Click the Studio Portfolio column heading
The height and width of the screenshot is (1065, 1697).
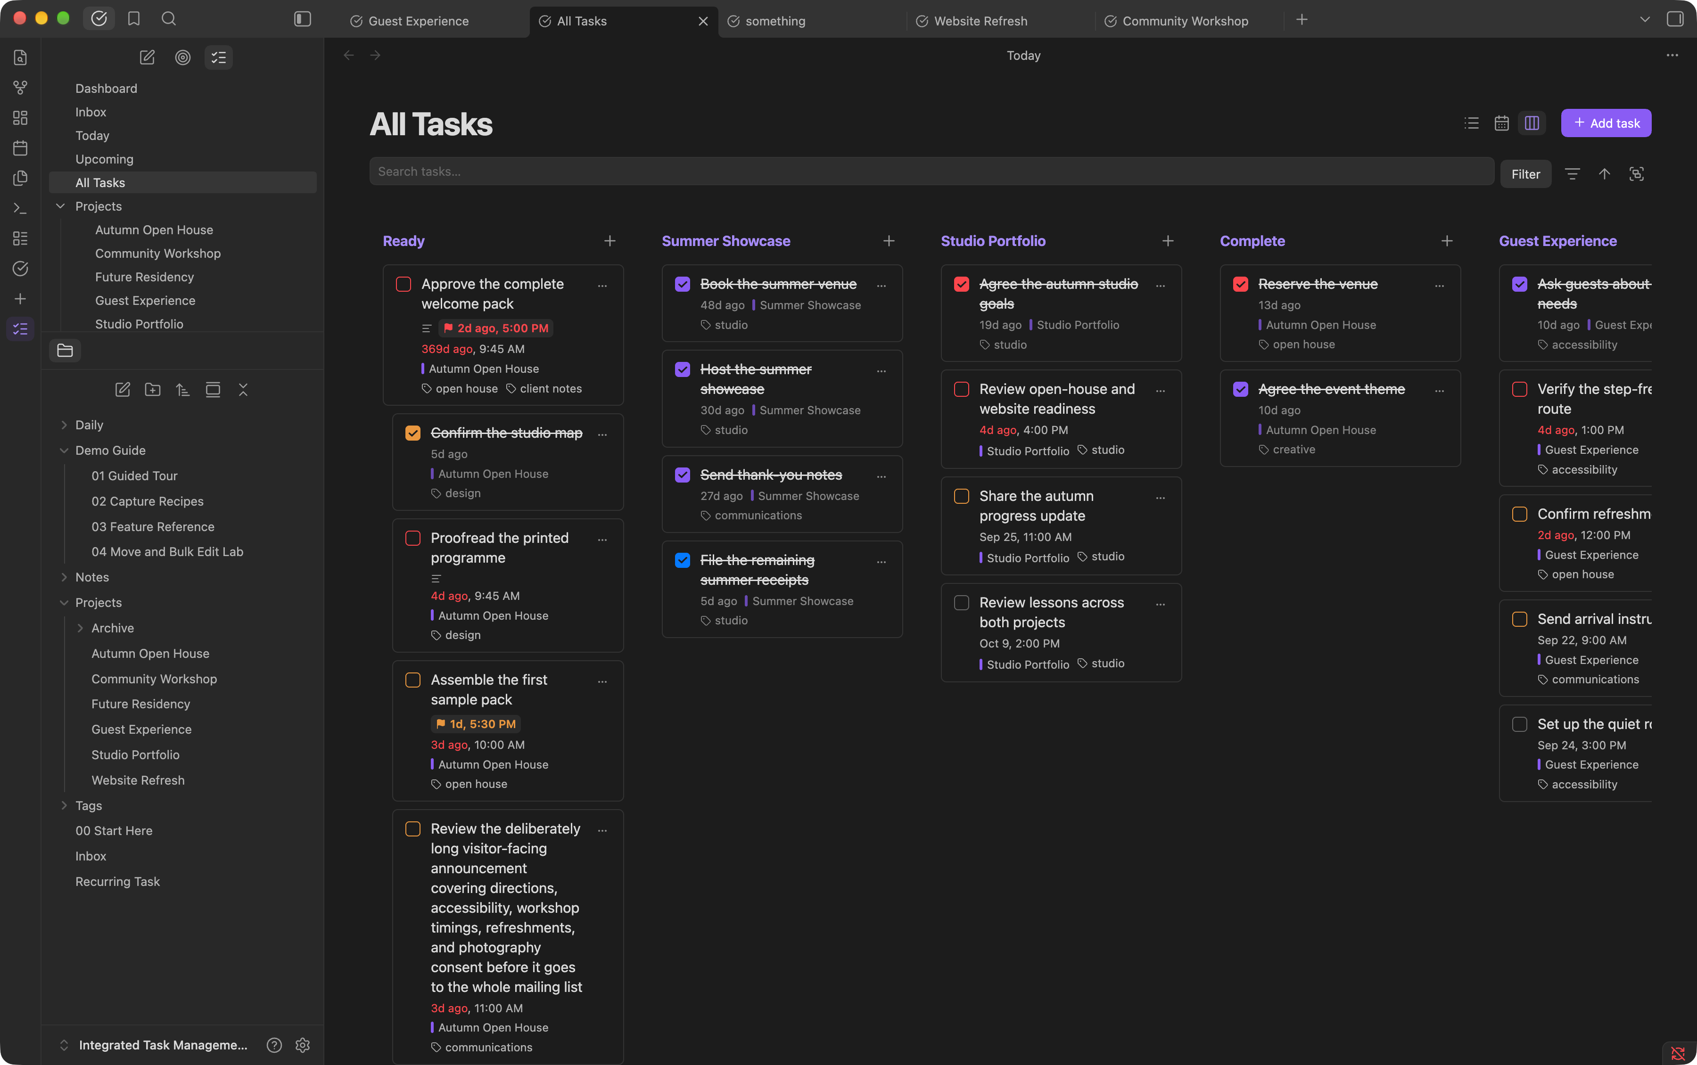[993, 241]
